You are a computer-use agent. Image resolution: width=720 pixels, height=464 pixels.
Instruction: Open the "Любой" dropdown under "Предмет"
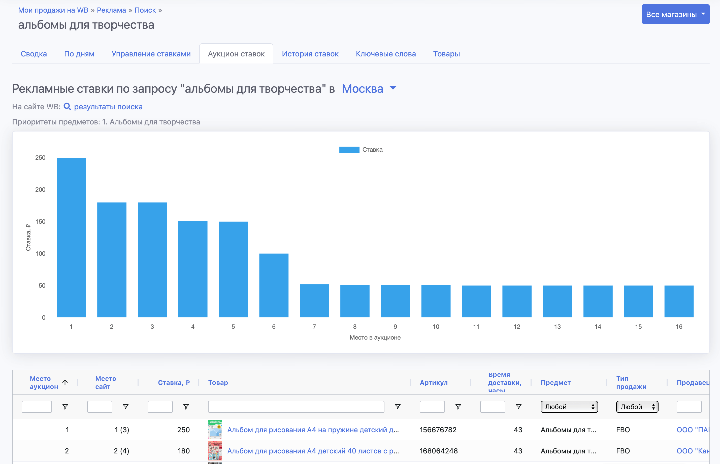(x=569, y=407)
